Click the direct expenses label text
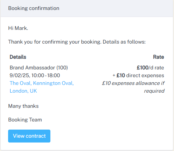The width and height of the screenshot is (174, 151). coord(145,75)
